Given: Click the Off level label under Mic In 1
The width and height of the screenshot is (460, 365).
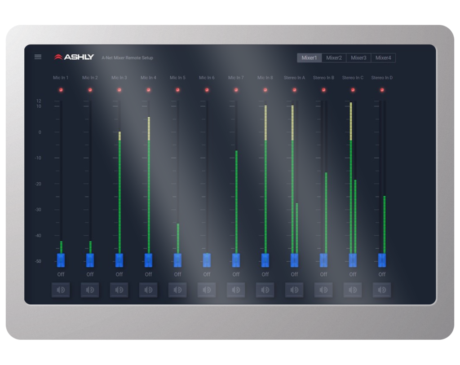Looking at the screenshot, I should click(61, 274).
